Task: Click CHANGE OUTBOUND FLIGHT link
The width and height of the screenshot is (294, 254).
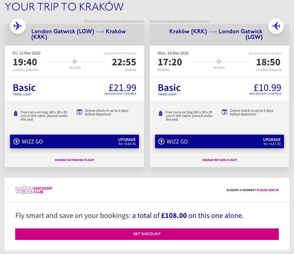Action: tap(74, 160)
